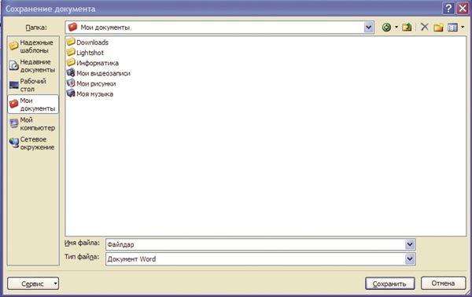Open Мой компьютер in the sidebar

[33, 123]
